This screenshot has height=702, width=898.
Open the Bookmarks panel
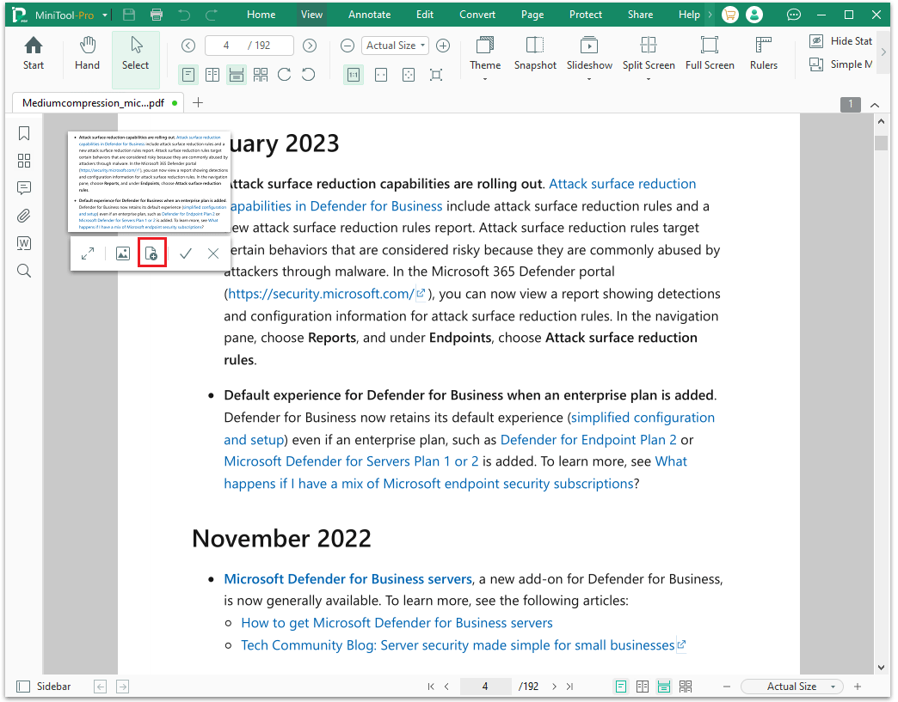click(x=23, y=133)
